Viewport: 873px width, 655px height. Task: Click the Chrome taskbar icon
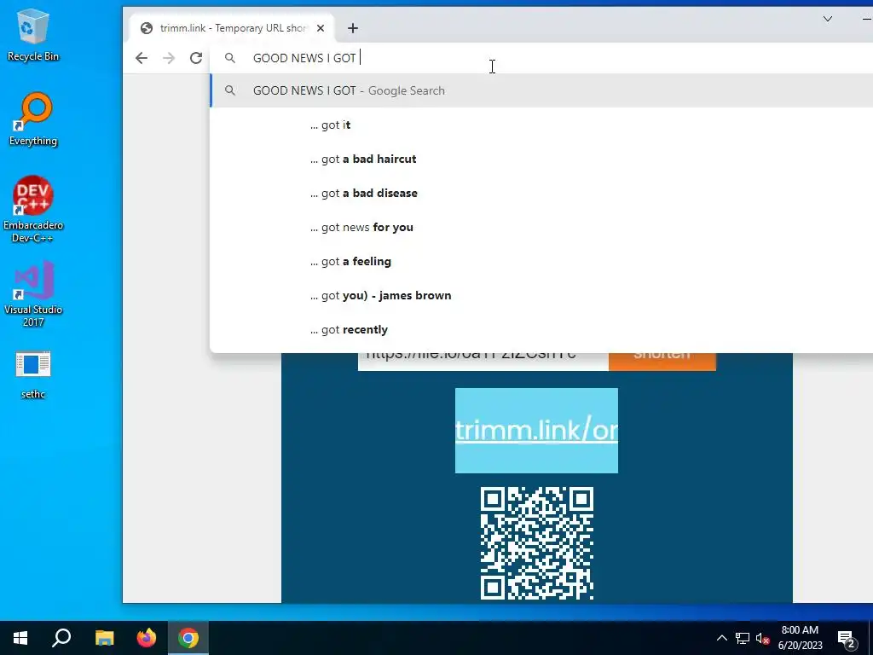point(188,638)
